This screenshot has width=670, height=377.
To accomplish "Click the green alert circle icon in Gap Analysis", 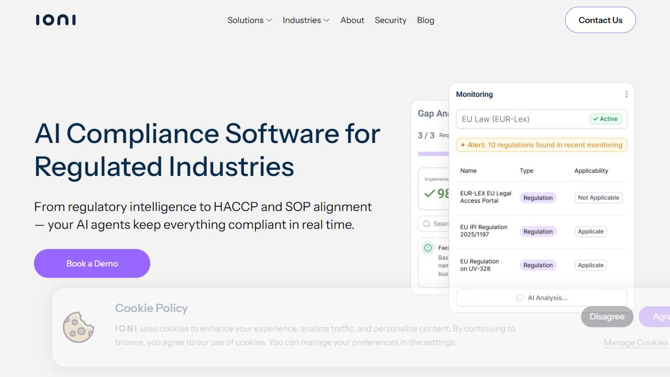I will (428, 248).
